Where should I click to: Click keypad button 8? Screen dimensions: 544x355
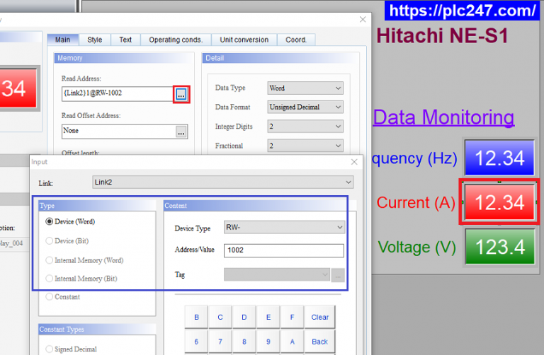[244, 342]
